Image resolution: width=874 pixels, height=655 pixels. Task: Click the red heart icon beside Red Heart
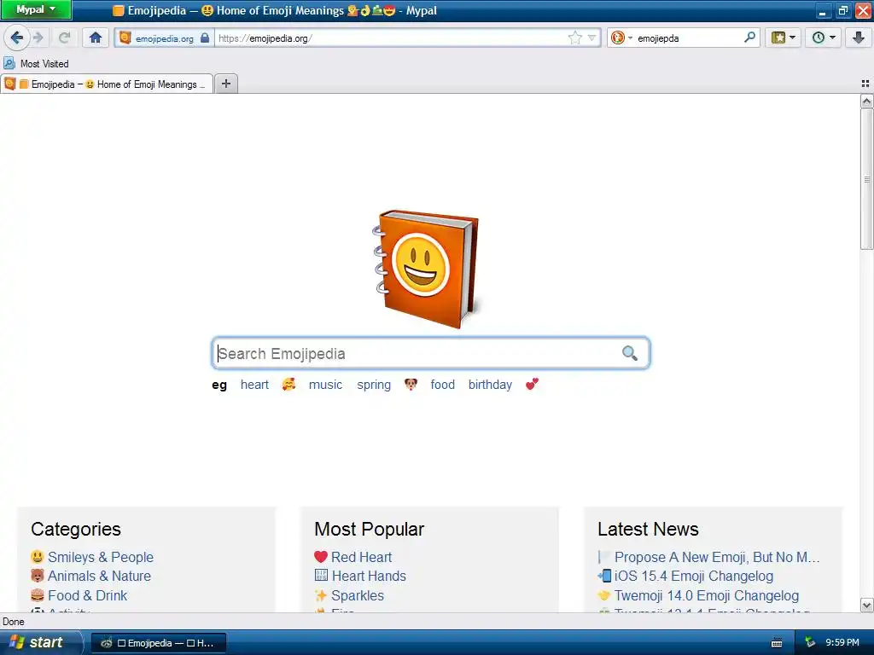tap(321, 556)
